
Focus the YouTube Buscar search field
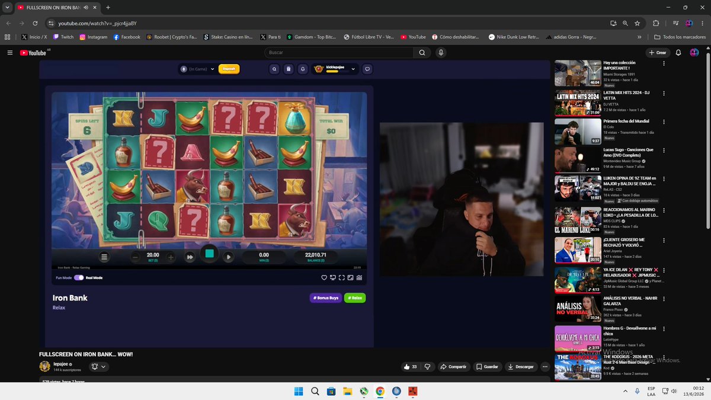coord(339,53)
